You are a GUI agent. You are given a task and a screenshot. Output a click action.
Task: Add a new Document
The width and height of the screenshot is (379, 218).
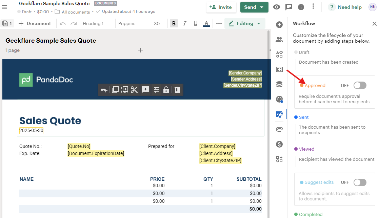tap(35, 23)
